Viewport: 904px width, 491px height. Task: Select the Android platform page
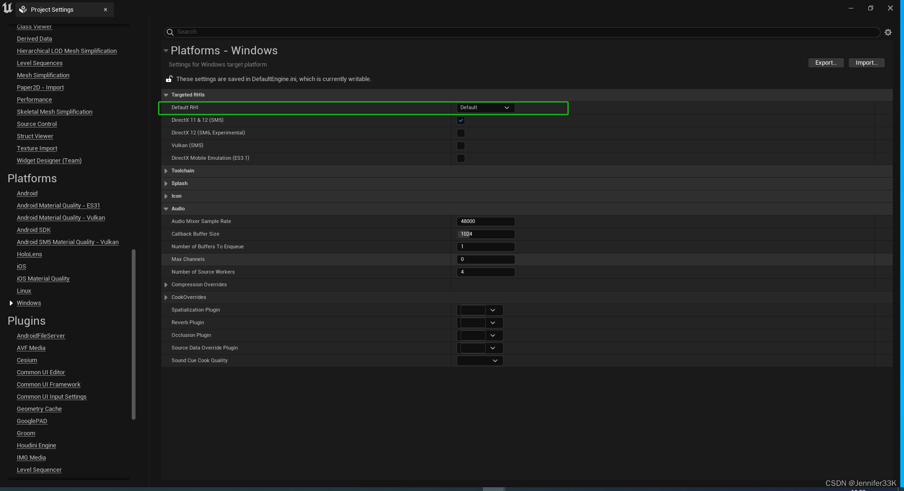(27, 193)
